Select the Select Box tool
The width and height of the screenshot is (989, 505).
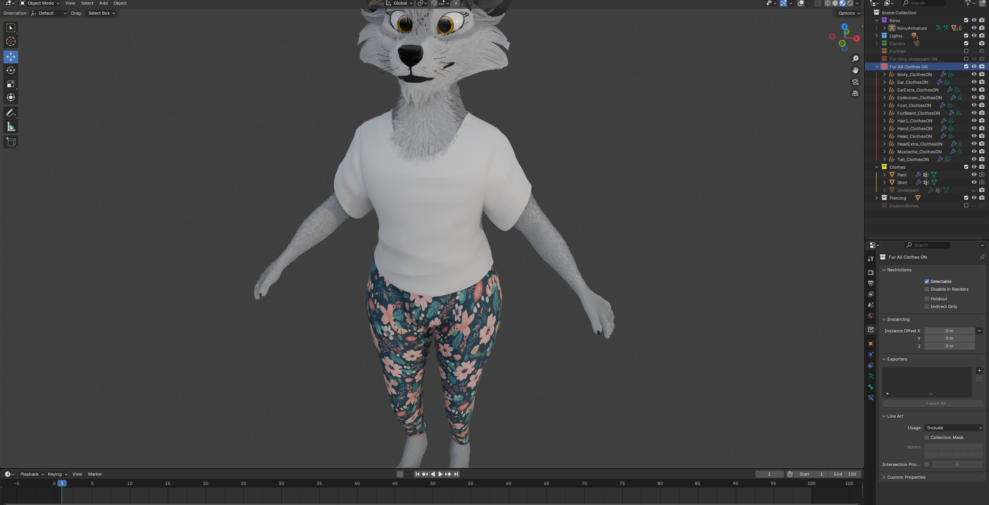click(x=11, y=28)
